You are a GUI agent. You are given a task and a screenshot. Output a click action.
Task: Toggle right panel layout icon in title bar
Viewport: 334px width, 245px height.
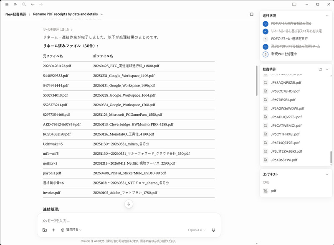point(294,4)
